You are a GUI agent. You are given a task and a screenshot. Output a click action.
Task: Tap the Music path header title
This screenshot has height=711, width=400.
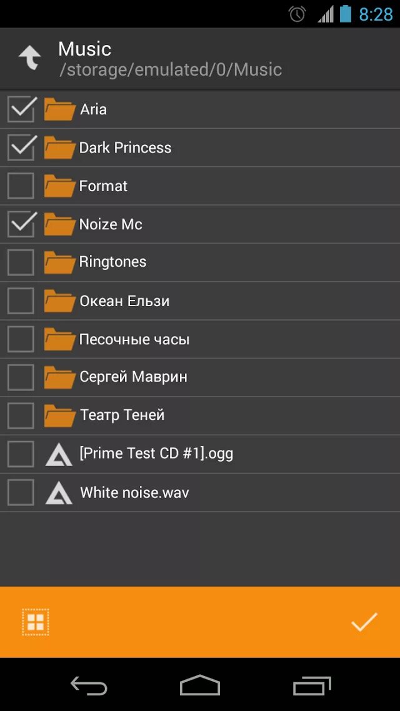click(x=85, y=49)
